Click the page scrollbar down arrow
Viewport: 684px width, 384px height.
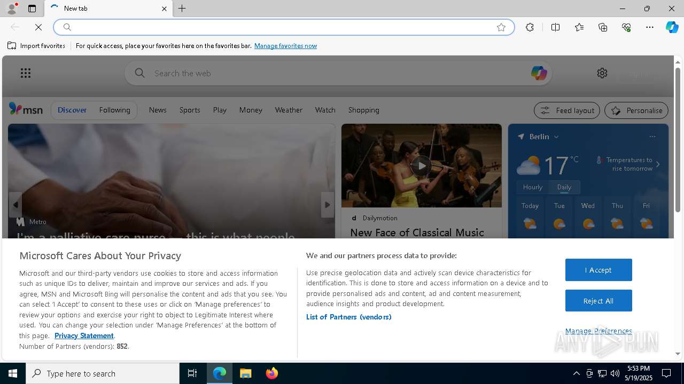point(678,354)
